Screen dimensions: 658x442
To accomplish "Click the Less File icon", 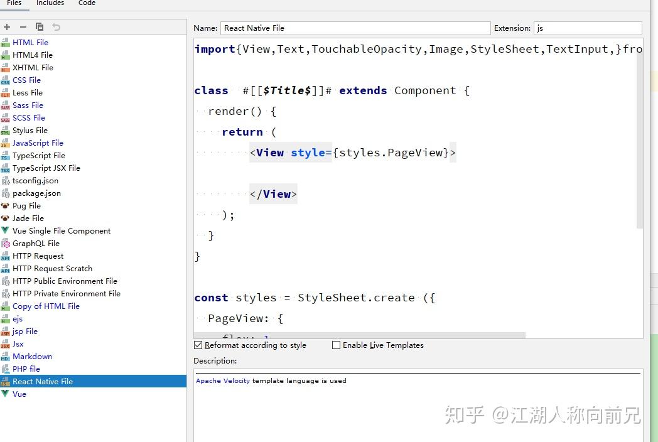I will tap(5, 93).
